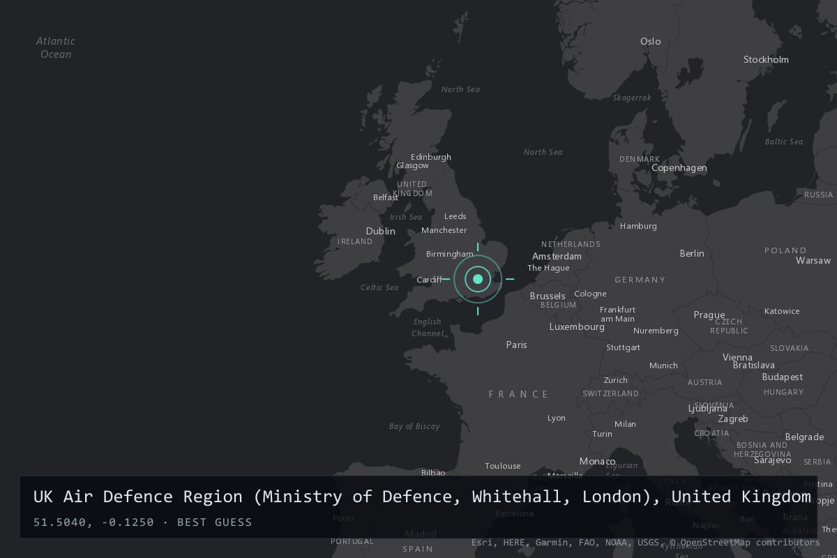This screenshot has width=837, height=558.
Task: Click the FRANCE country label
Action: point(519,394)
